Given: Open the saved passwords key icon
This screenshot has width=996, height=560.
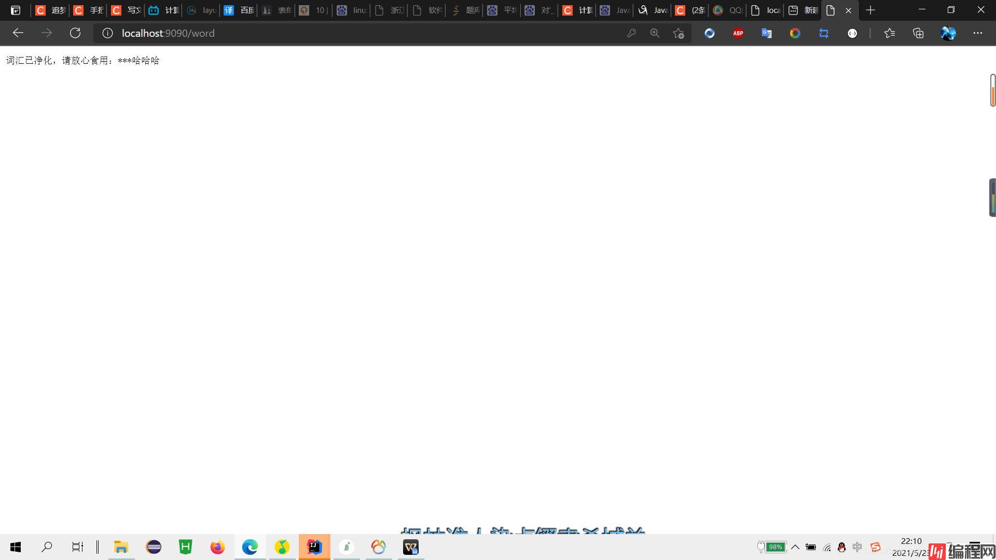Looking at the screenshot, I should click(x=631, y=33).
